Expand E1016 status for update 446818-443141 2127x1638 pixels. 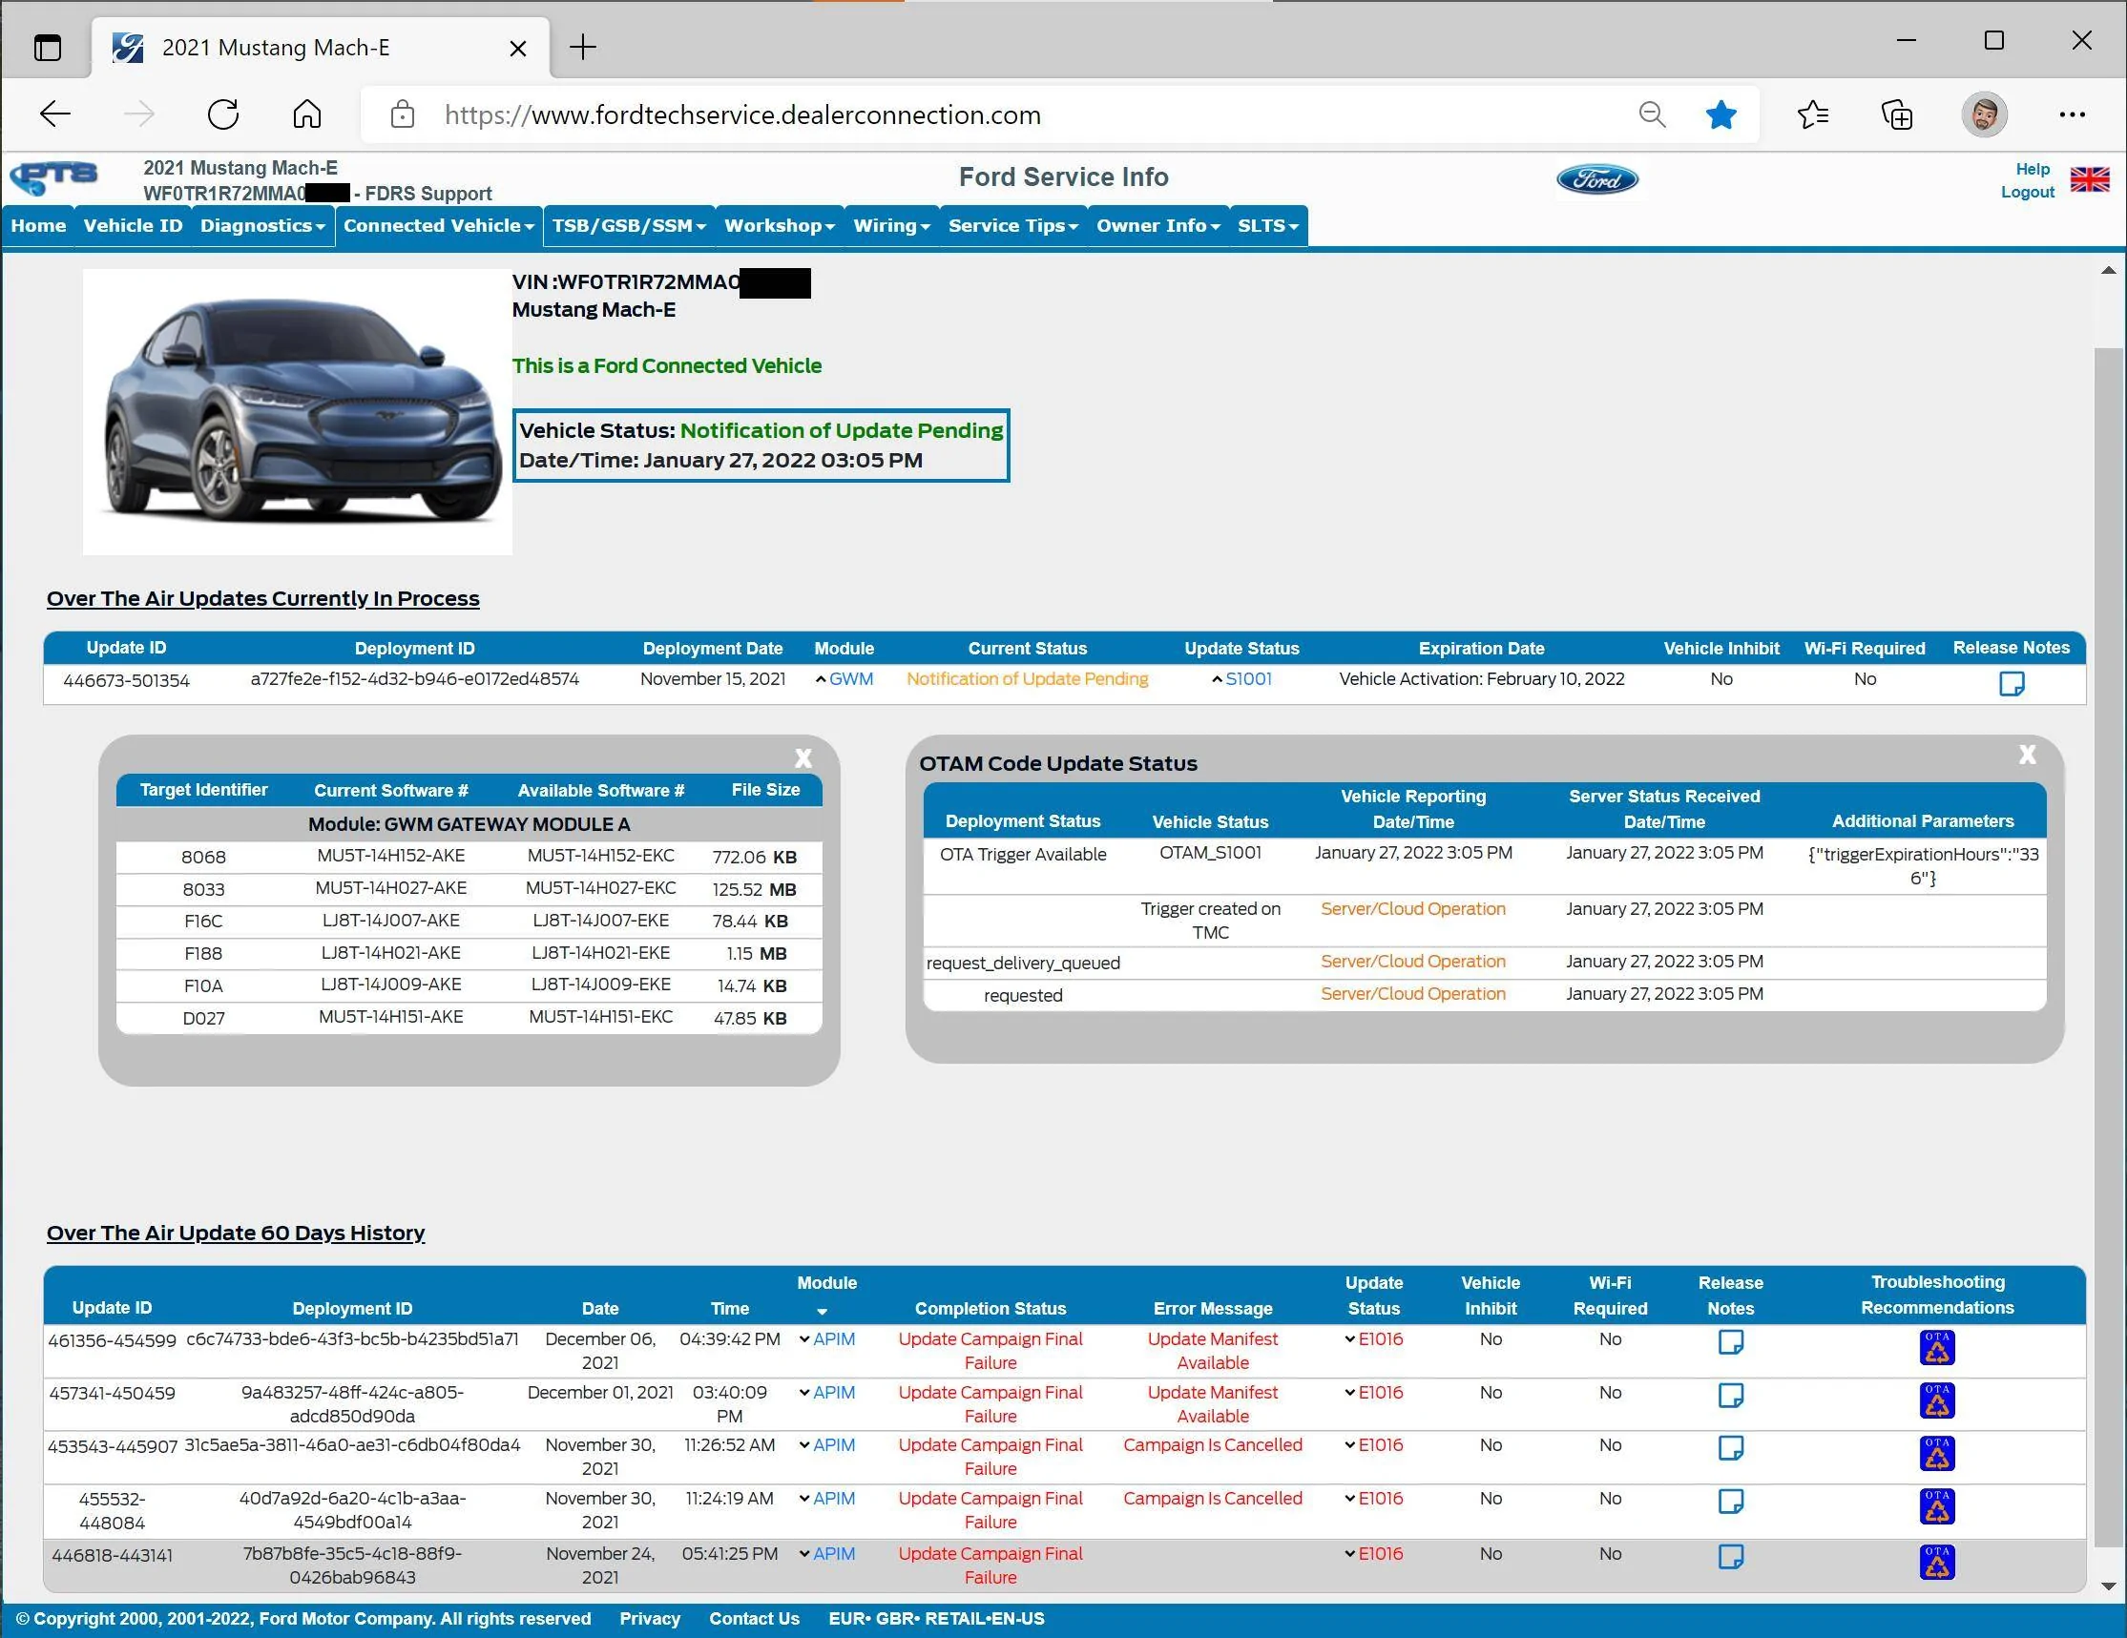[x=1373, y=1554]
